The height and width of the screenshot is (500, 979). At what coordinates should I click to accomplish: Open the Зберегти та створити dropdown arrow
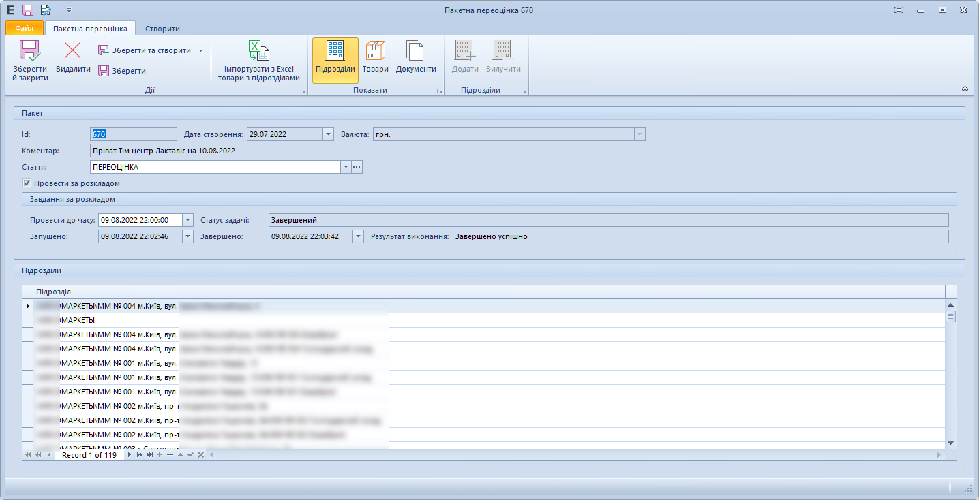(200, 50)
